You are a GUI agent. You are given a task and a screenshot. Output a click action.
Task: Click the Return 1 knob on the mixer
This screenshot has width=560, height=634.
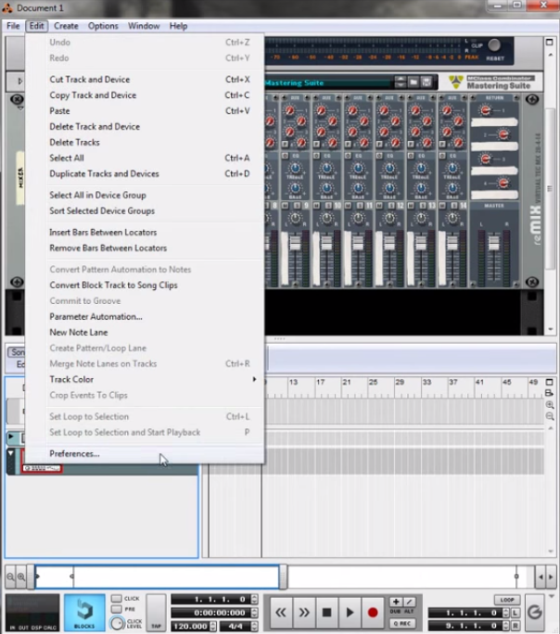click(486, 110)
